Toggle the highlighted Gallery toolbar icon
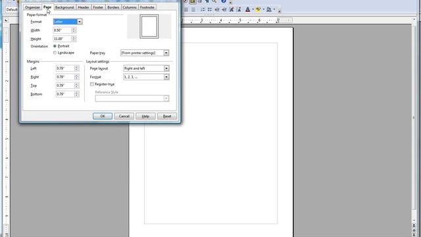 [193, 1]
